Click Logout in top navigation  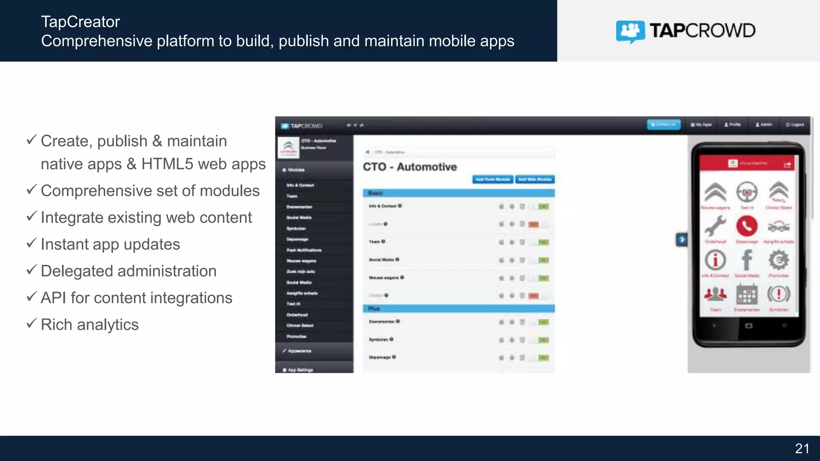click(x=795, y=125)
